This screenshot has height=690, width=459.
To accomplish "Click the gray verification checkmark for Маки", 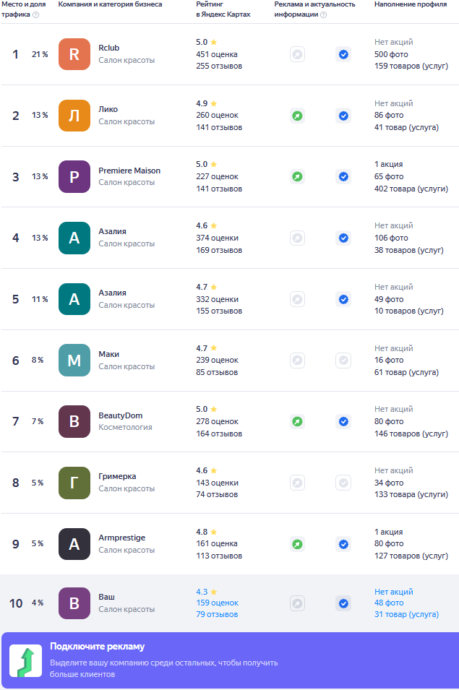I will coord(343,360).
